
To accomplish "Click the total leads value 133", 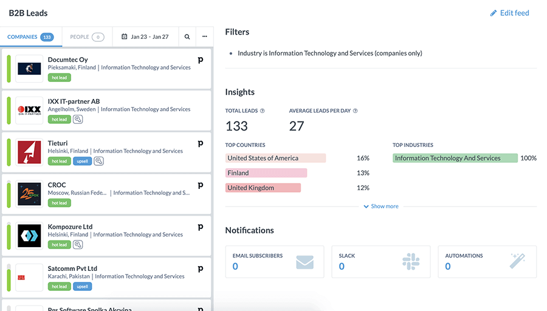I will [x=236, y=126].
